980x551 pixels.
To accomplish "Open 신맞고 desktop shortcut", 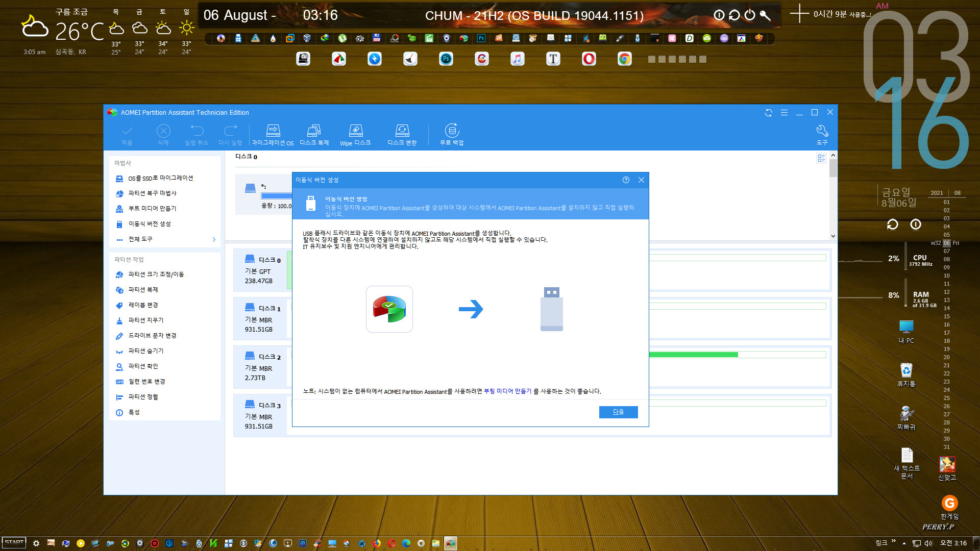I will coord(947,468).
